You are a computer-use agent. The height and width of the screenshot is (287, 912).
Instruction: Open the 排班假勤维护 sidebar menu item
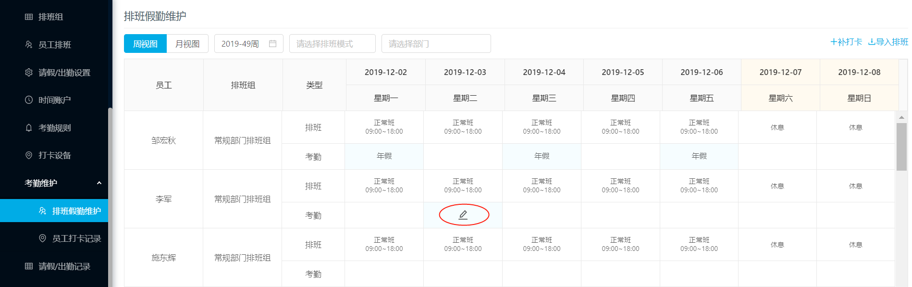pos(76,211)
